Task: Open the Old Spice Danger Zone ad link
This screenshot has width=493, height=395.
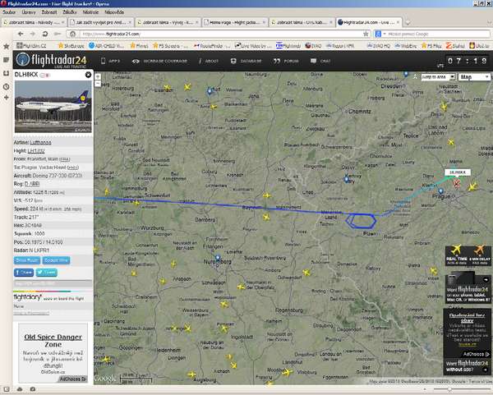Action: point(53,340)
